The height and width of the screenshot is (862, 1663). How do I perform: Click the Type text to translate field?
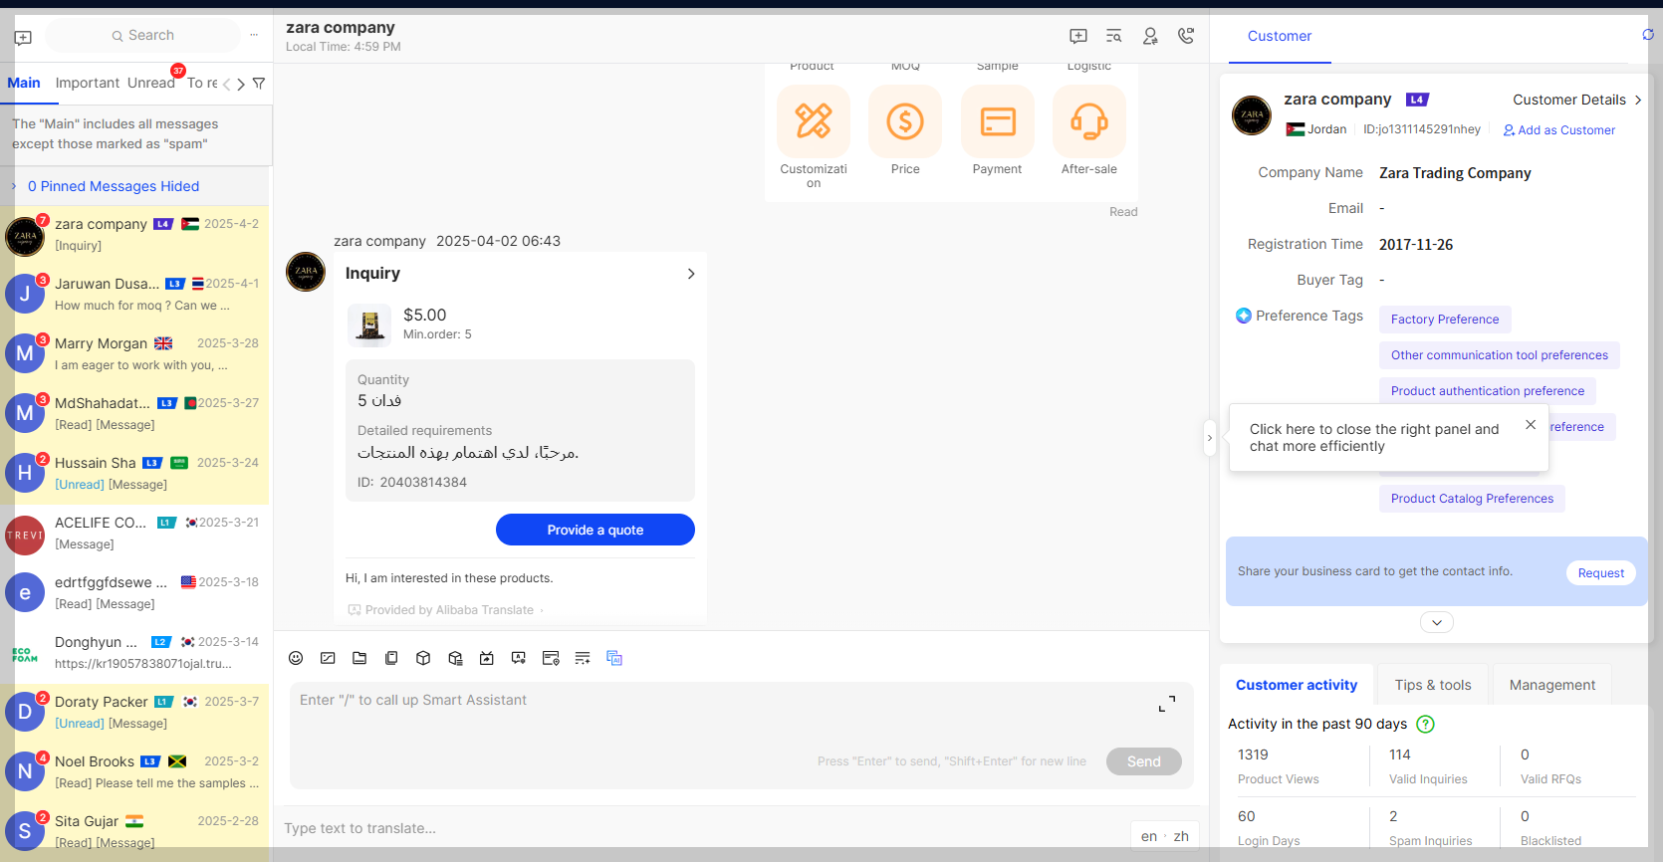pyautogui.click(x=702, y=828)
